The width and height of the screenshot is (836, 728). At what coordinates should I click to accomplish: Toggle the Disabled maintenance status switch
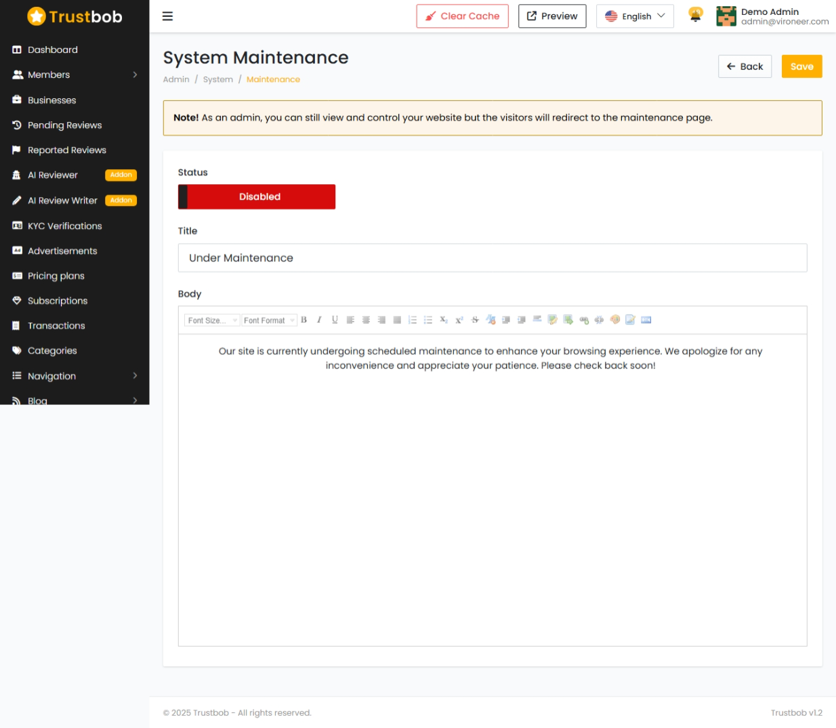(x=257, y=196)
